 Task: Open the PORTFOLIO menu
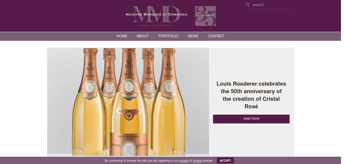tap(168, 36)
